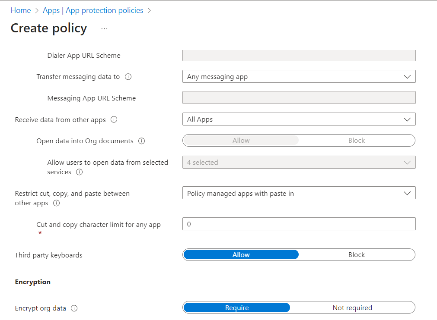
Task: Click the Dialer App URL Scheme field
Action: tap(299, 55)
